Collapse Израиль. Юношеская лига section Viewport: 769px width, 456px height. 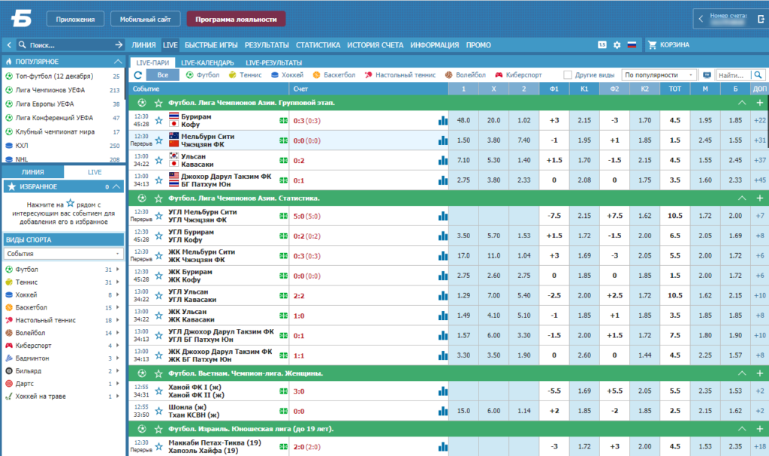point(742,428)
